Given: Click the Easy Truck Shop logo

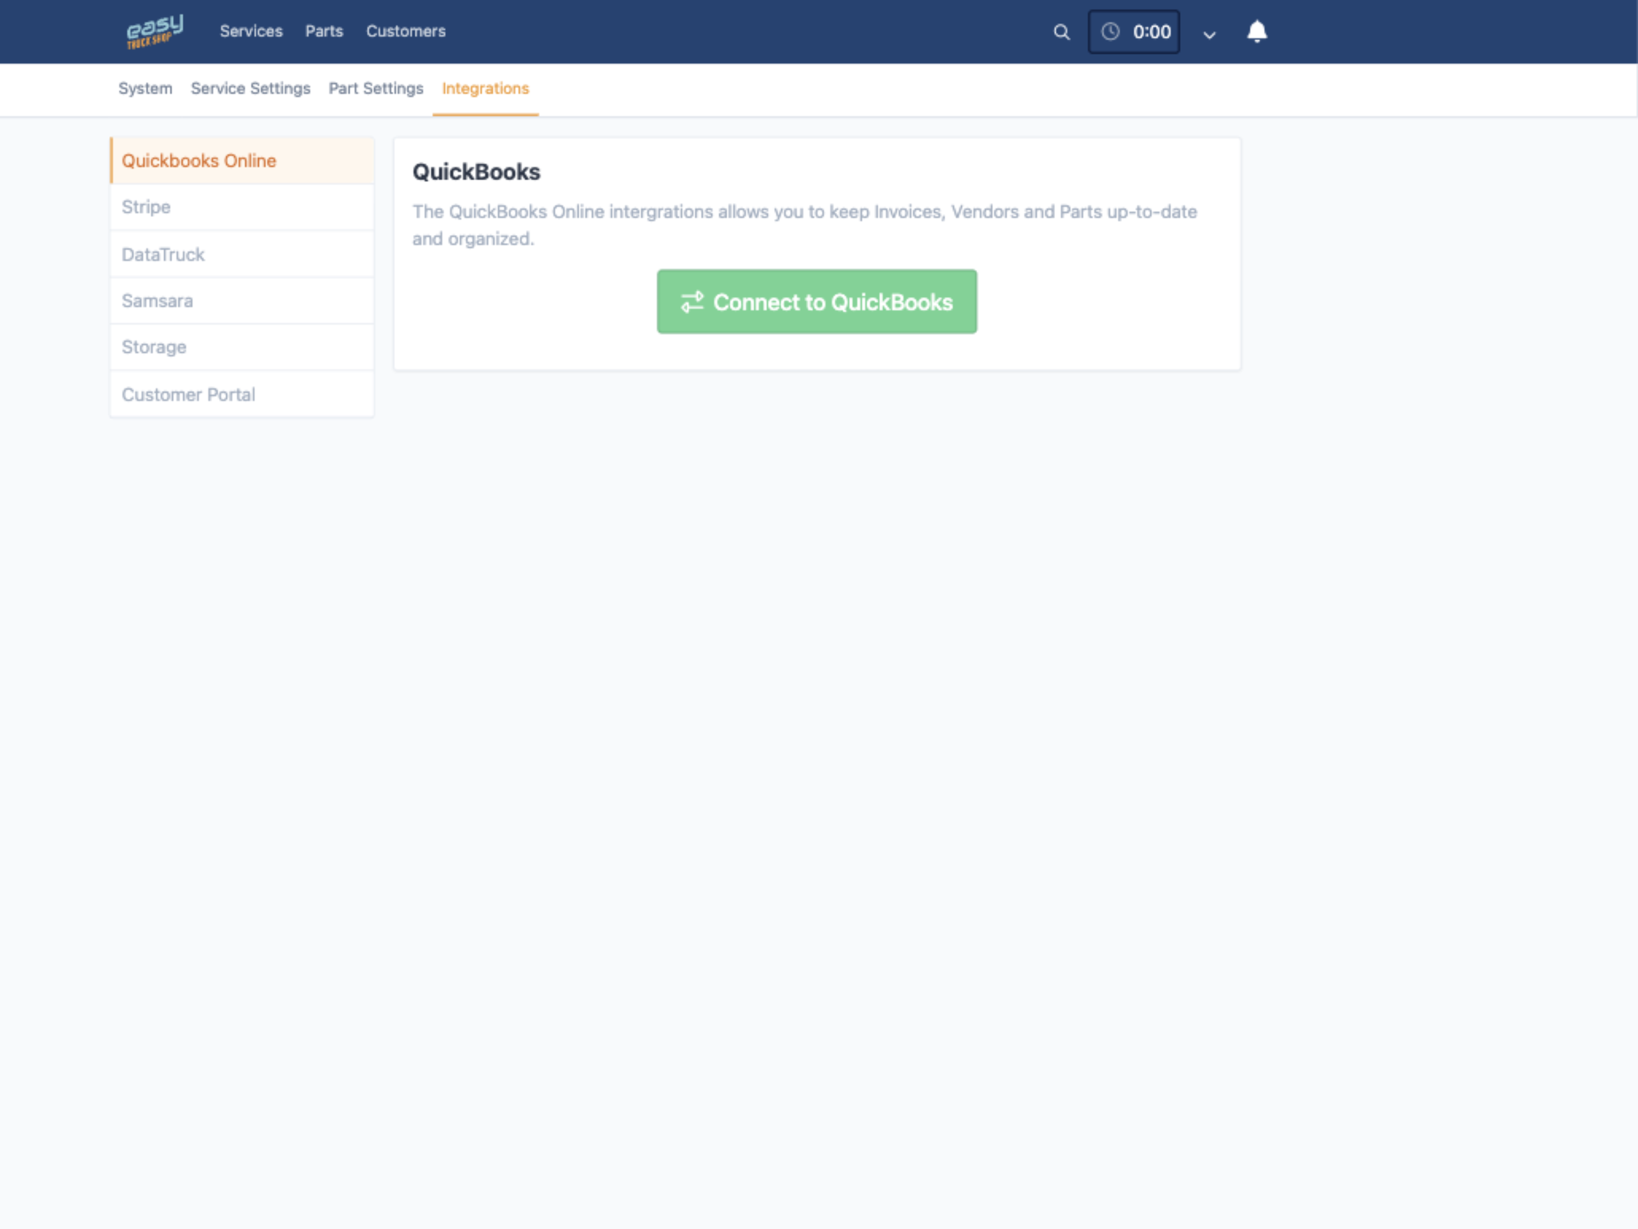Looking at the screenshot, I should pyautogui.click(x=155, y=32).
